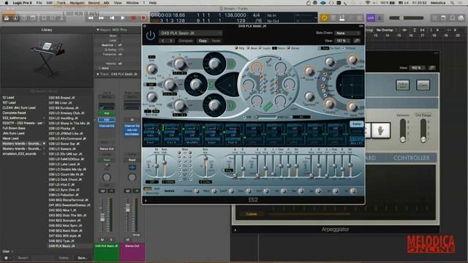This screenshot has height=263, width=468.
Task: Mute the 049 PLK Basic JK channel strip
Action: pos(102,240)
